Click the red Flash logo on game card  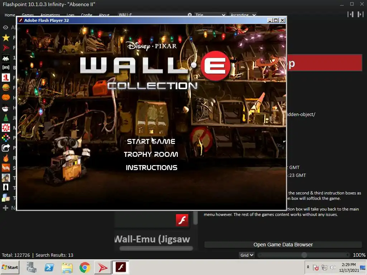182,220
